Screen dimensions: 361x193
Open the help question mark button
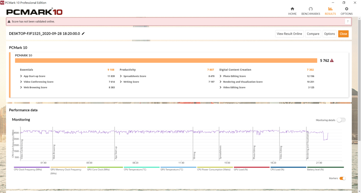coord(348,21)
